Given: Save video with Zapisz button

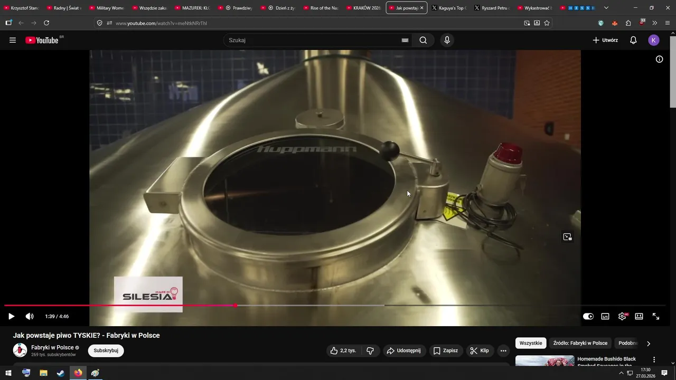Looking at the screenshot, I should (445, 350).
